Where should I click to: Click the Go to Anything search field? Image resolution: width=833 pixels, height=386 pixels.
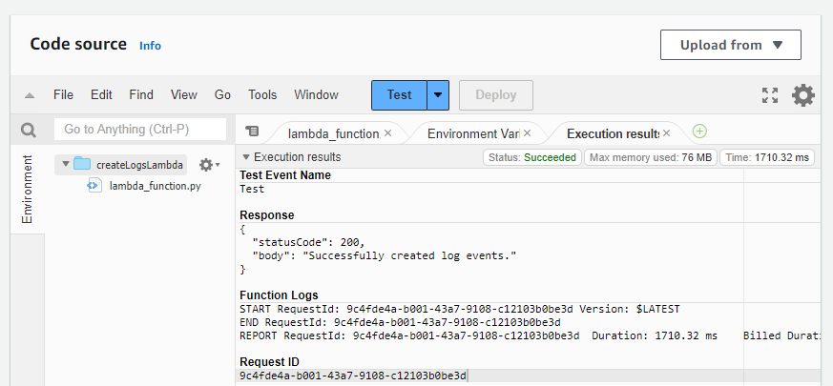coord(139,130)
